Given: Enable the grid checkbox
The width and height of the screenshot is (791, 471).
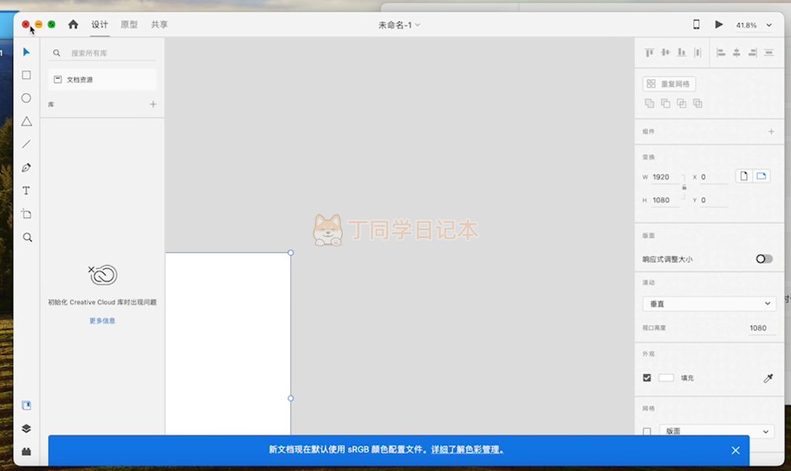Looking at the screenshot, I should (x=646, y=431).
